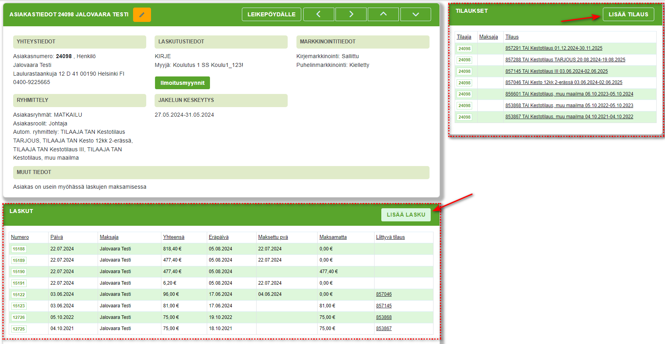Click the JAKELUN KESKEYTYS section header

(221, 100)
